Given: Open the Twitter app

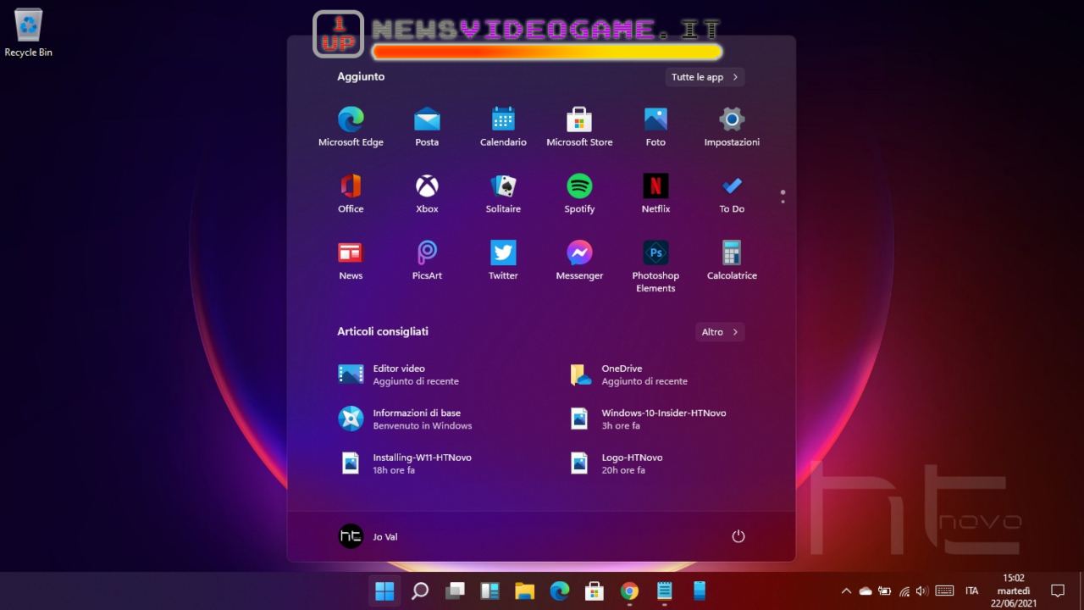Looking at the screenshot, I should pos(503,261).
